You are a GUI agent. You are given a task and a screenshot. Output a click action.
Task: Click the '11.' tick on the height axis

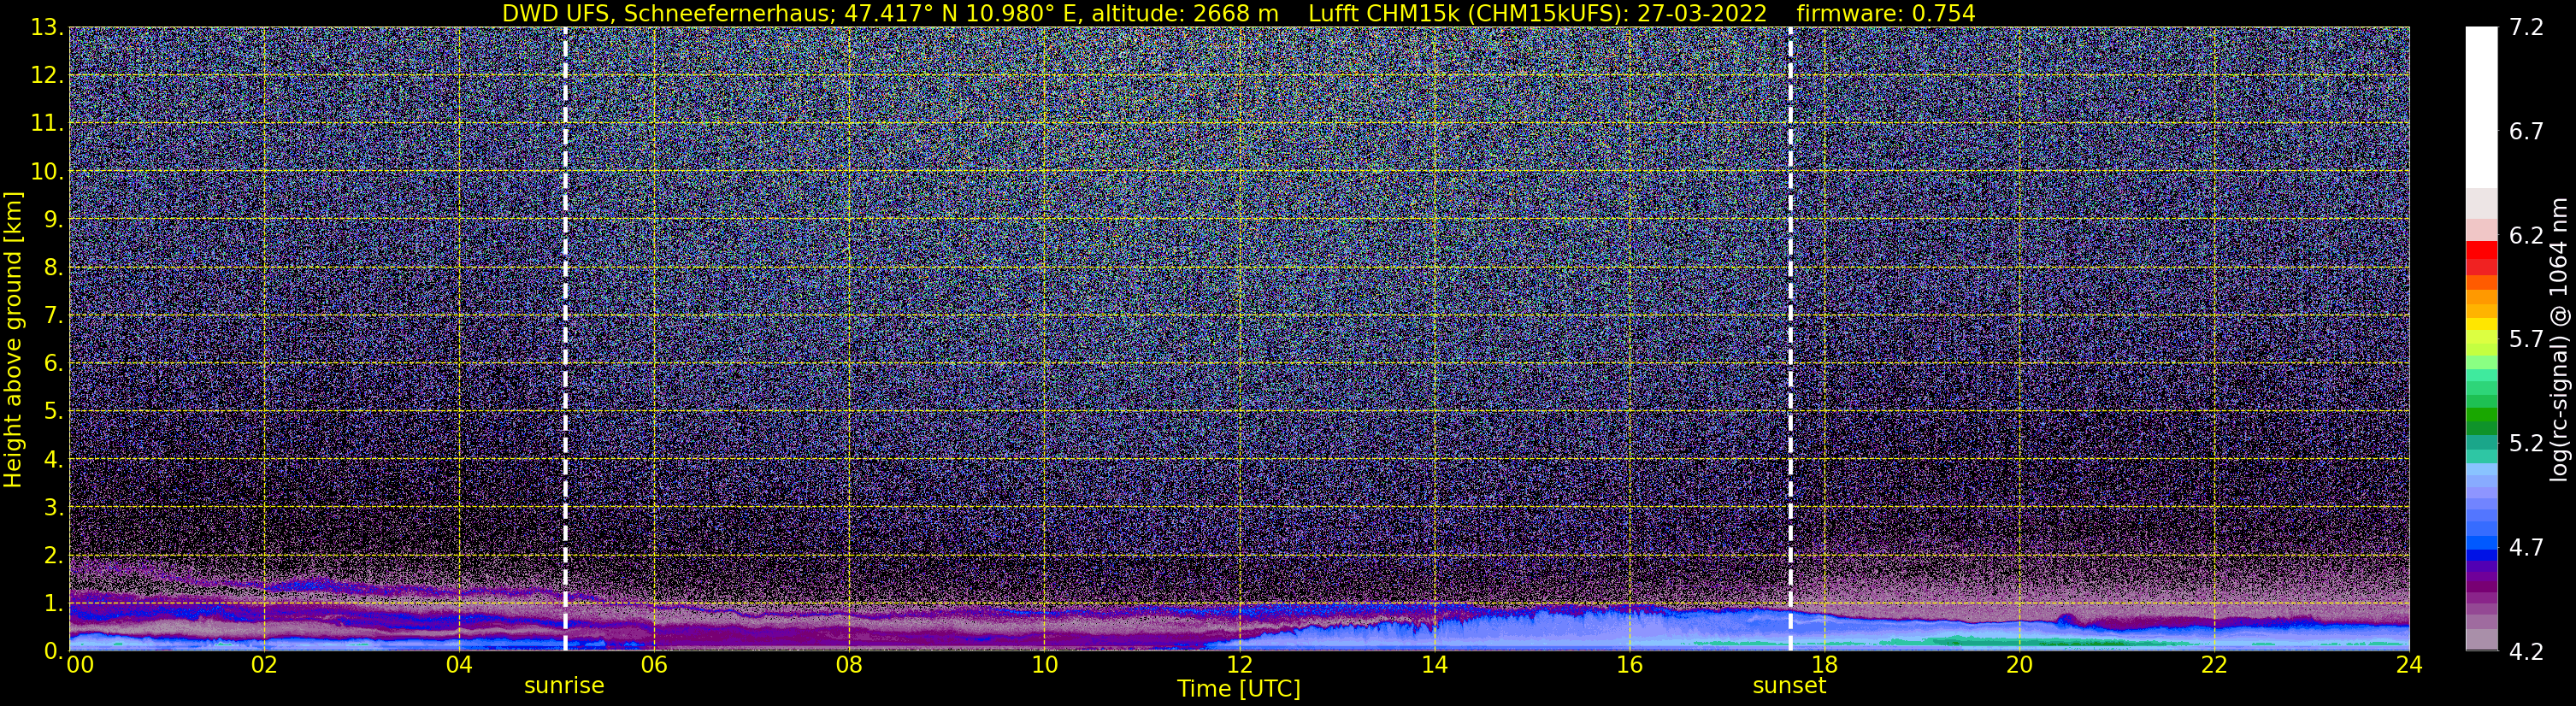coord(47,124)
